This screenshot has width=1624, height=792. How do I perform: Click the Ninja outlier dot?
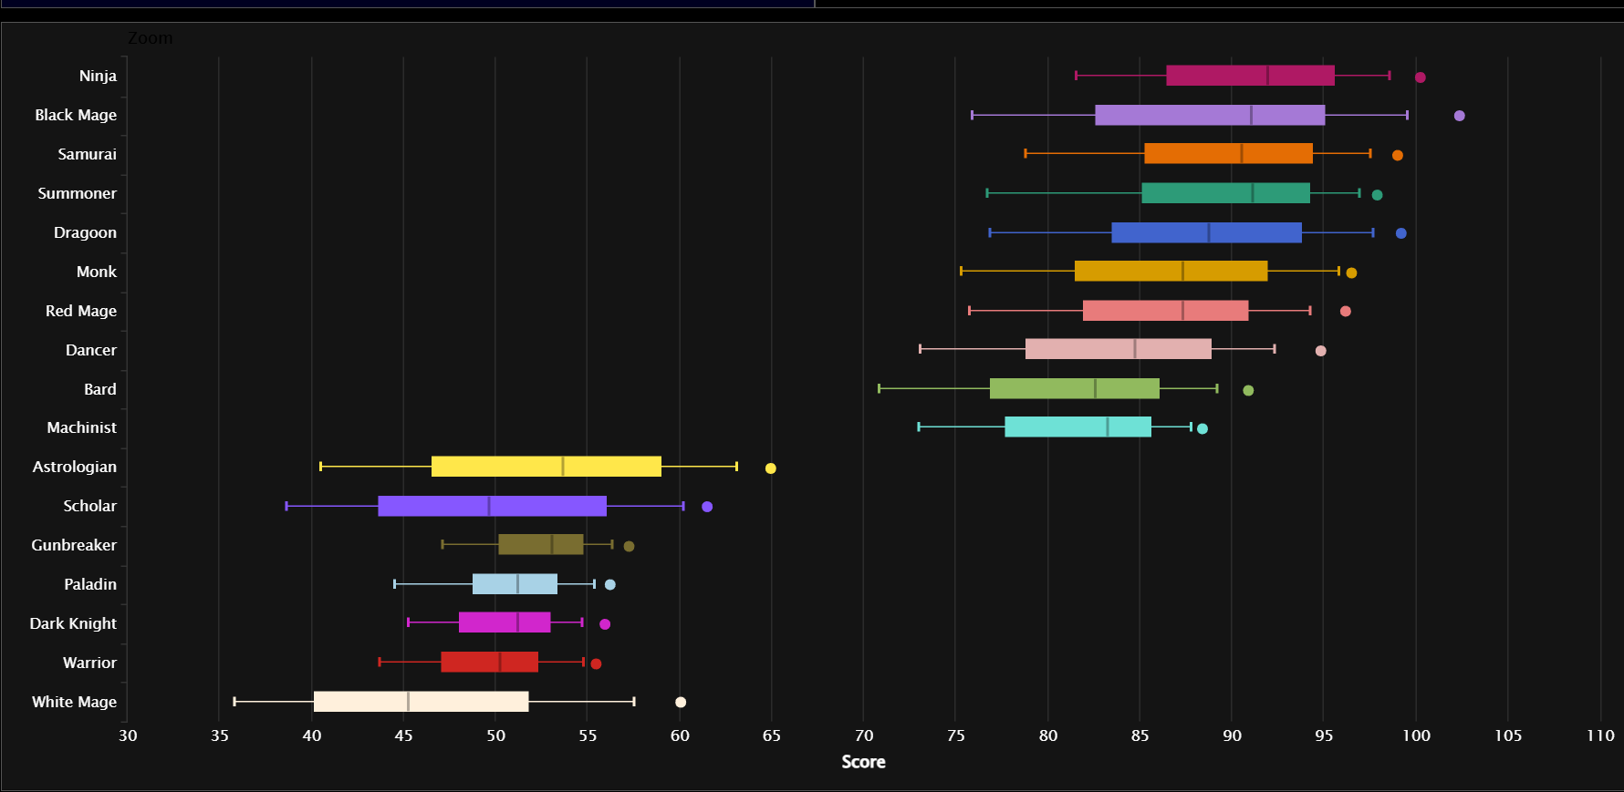click(x=1420, y=77)
